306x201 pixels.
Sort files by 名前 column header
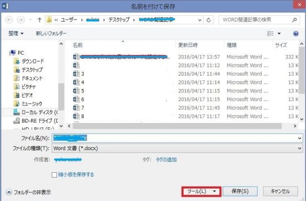[x=78, y=45]
